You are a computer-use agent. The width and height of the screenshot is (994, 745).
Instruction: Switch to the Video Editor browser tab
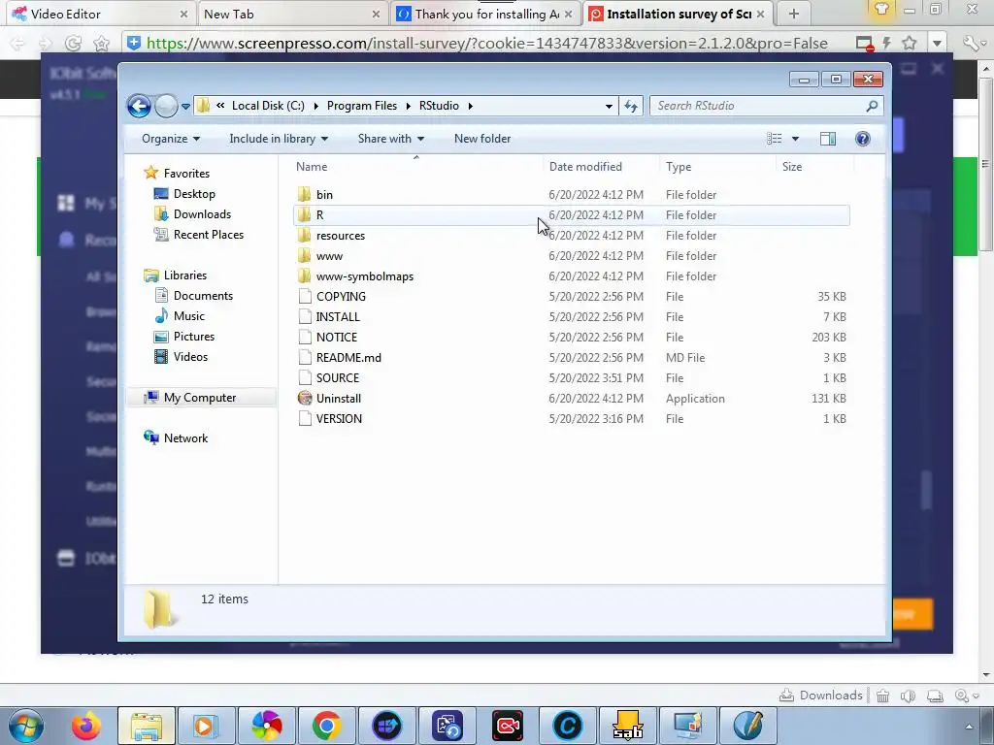98,14
